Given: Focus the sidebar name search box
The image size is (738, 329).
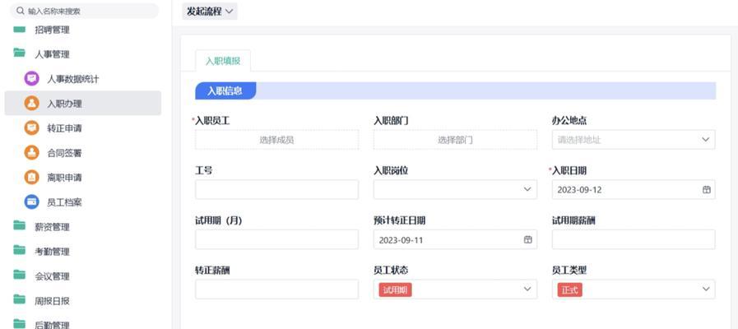Looking at the screenshot, I should coord(85,11).
